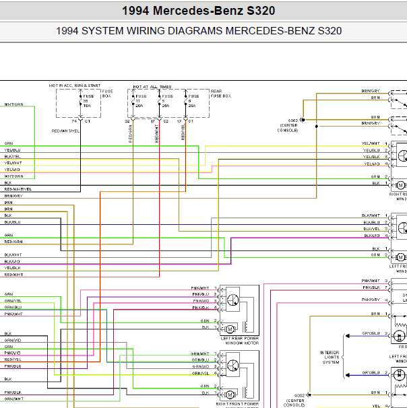This screenshot has height=408, width=407.
Task: Click the lower GRY/BLU arrowhead to Interior Lights System
Action: coord(348,375)
